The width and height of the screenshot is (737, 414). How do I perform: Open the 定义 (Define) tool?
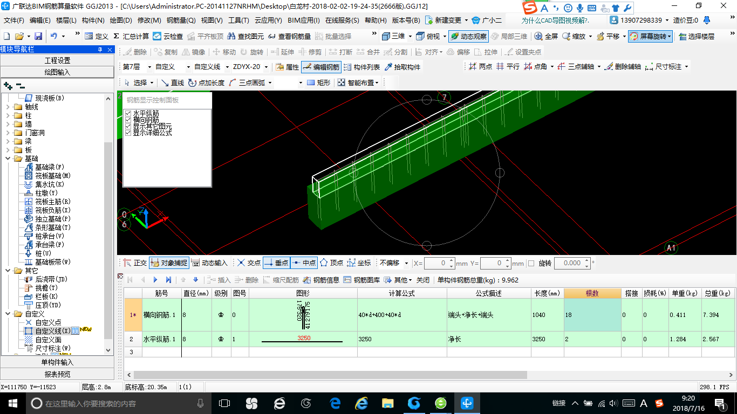tap(97, 36)
